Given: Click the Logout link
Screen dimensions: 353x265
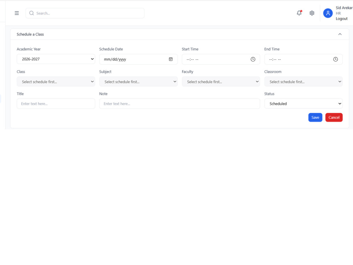Looking at the screenshot, I should [x=341, y=19].
